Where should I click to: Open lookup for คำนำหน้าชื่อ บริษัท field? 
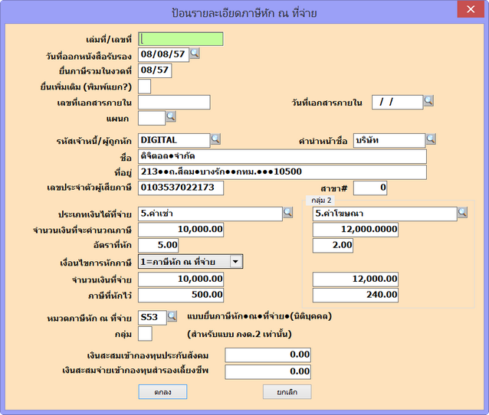point(431,139)
